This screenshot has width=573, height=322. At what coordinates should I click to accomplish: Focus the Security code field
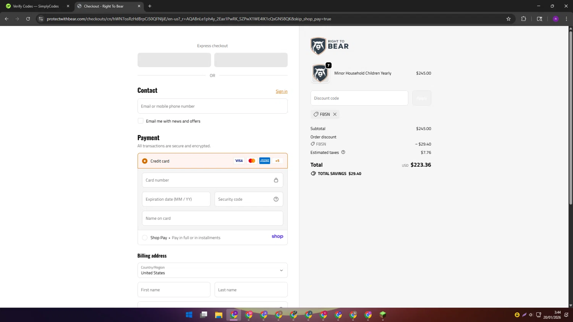click(x=249, y=199)
